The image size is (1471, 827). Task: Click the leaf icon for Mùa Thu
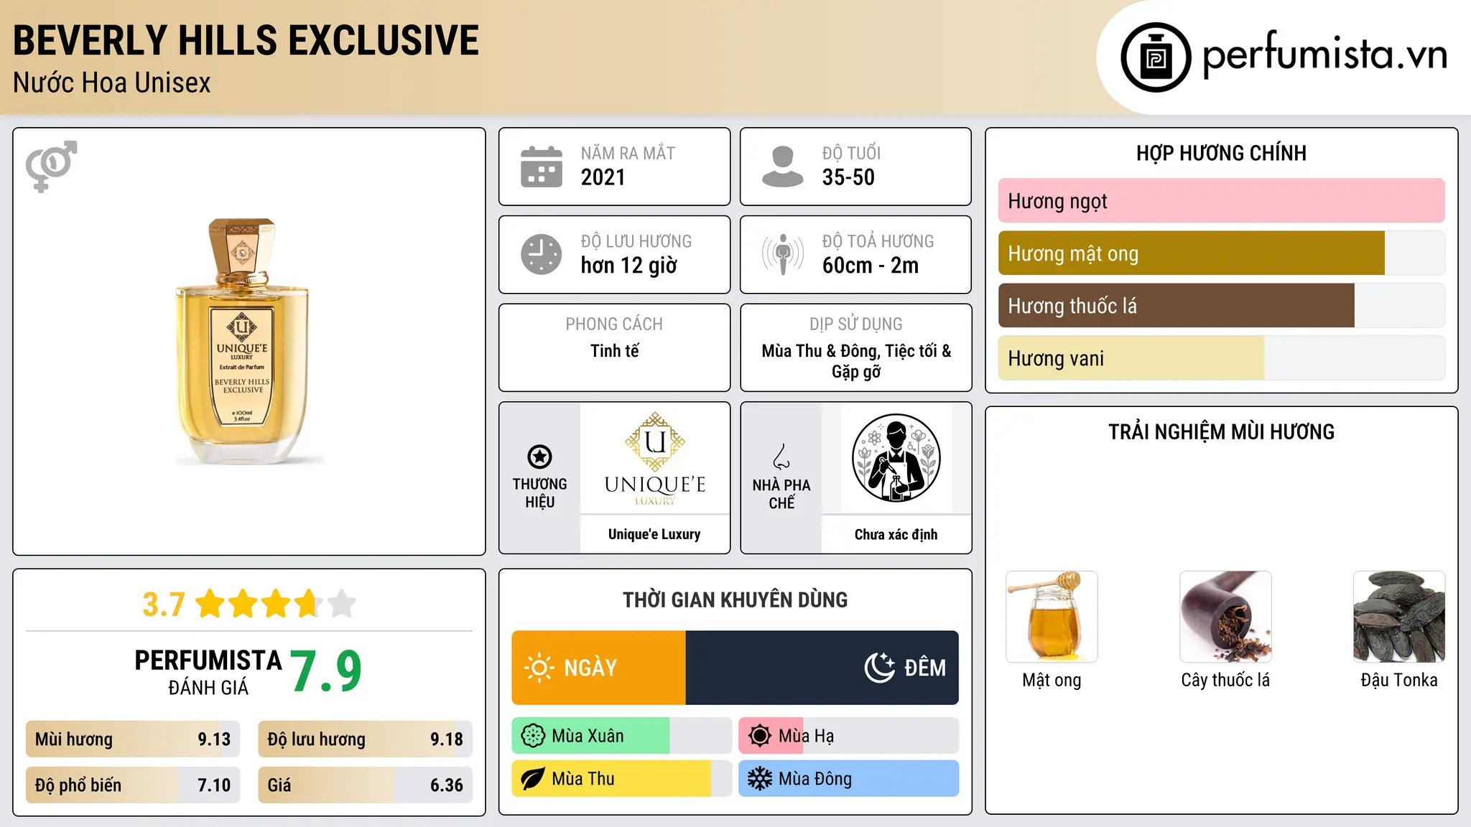coord(533,779)
